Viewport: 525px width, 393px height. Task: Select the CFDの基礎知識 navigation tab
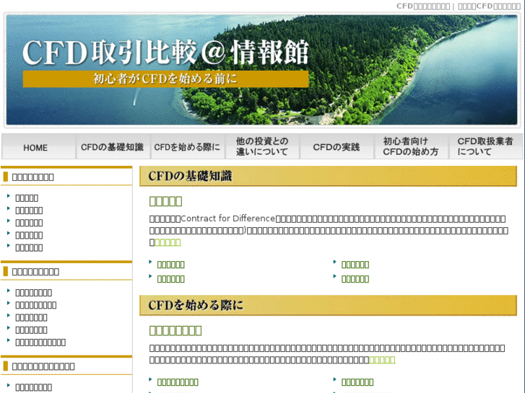[x=112, y=147]
